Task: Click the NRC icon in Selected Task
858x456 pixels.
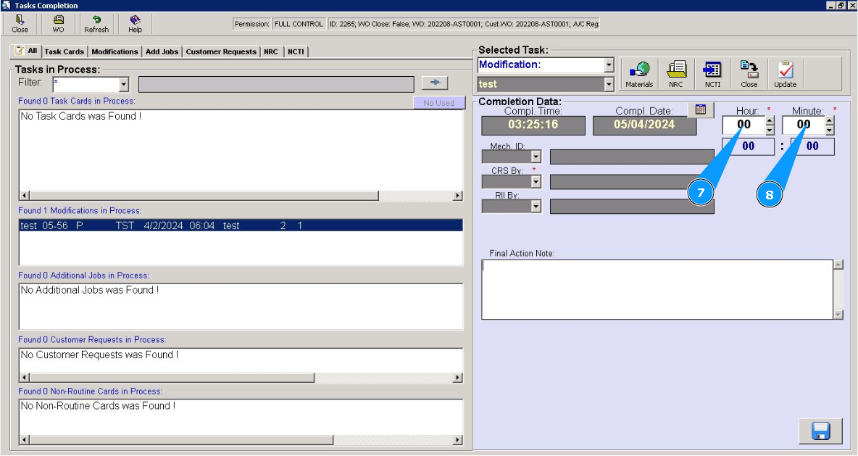Action: click(x=676, y=74)
